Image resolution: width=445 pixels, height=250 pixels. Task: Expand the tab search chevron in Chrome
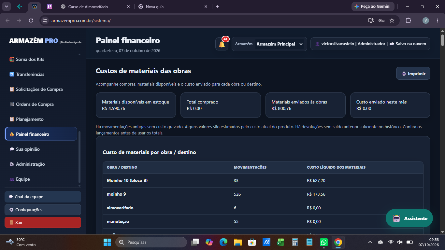(7, 7)
